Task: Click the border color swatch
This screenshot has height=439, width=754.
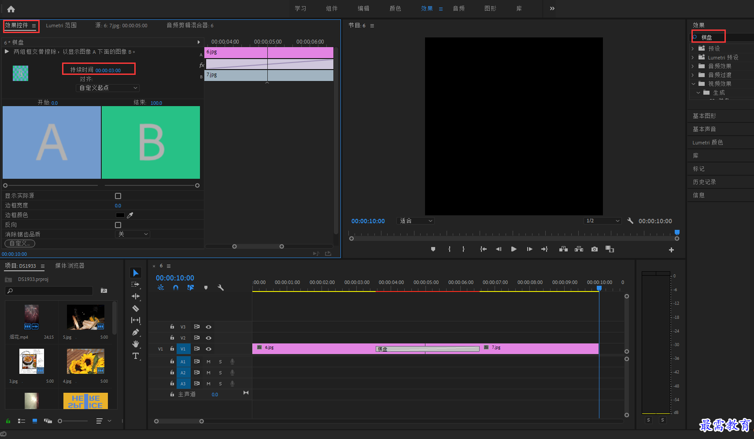Action: point(120,215)
